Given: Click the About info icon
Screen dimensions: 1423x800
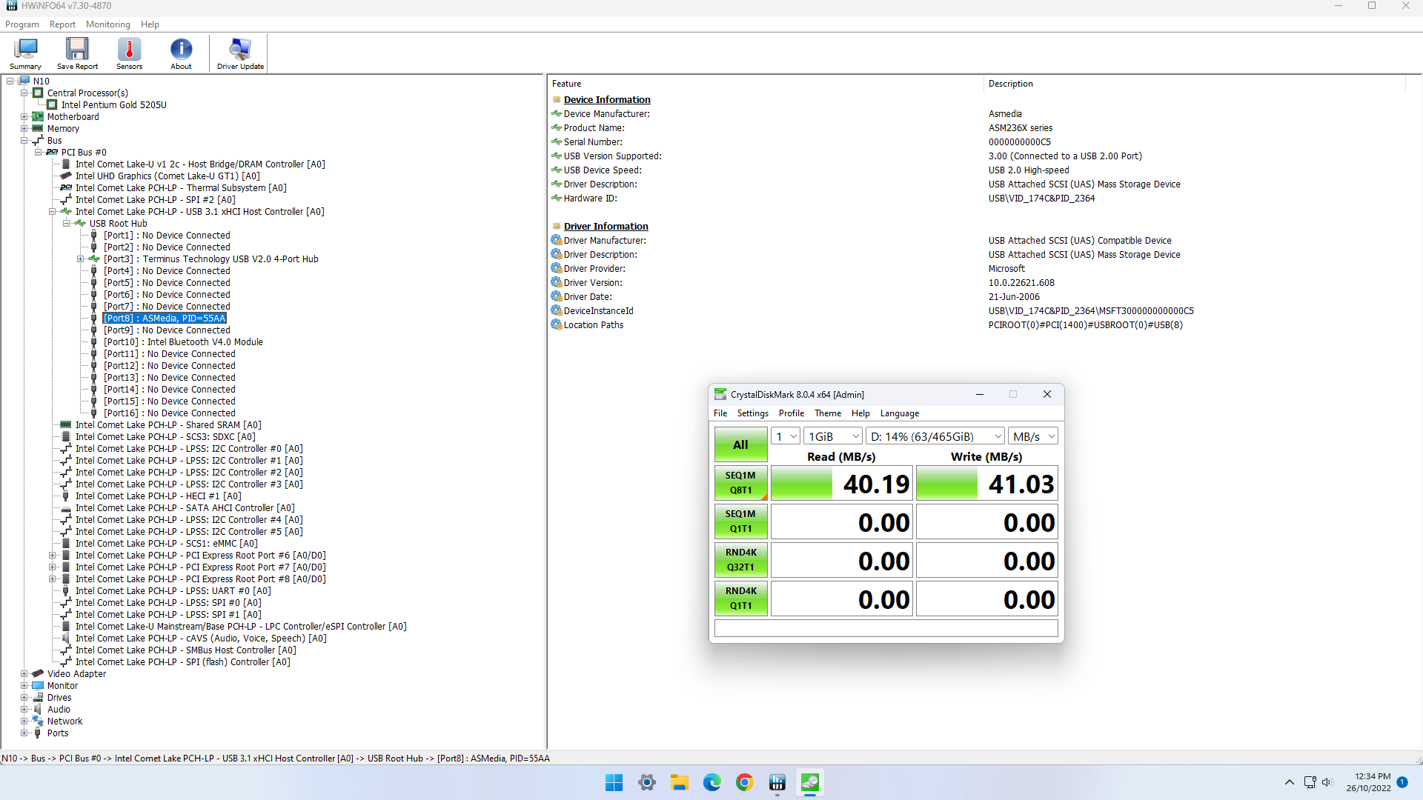Looking at the screenshot, I should [x=181, y=53].
